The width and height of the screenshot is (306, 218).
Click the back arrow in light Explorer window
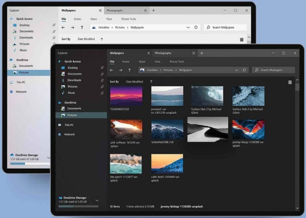63,28
